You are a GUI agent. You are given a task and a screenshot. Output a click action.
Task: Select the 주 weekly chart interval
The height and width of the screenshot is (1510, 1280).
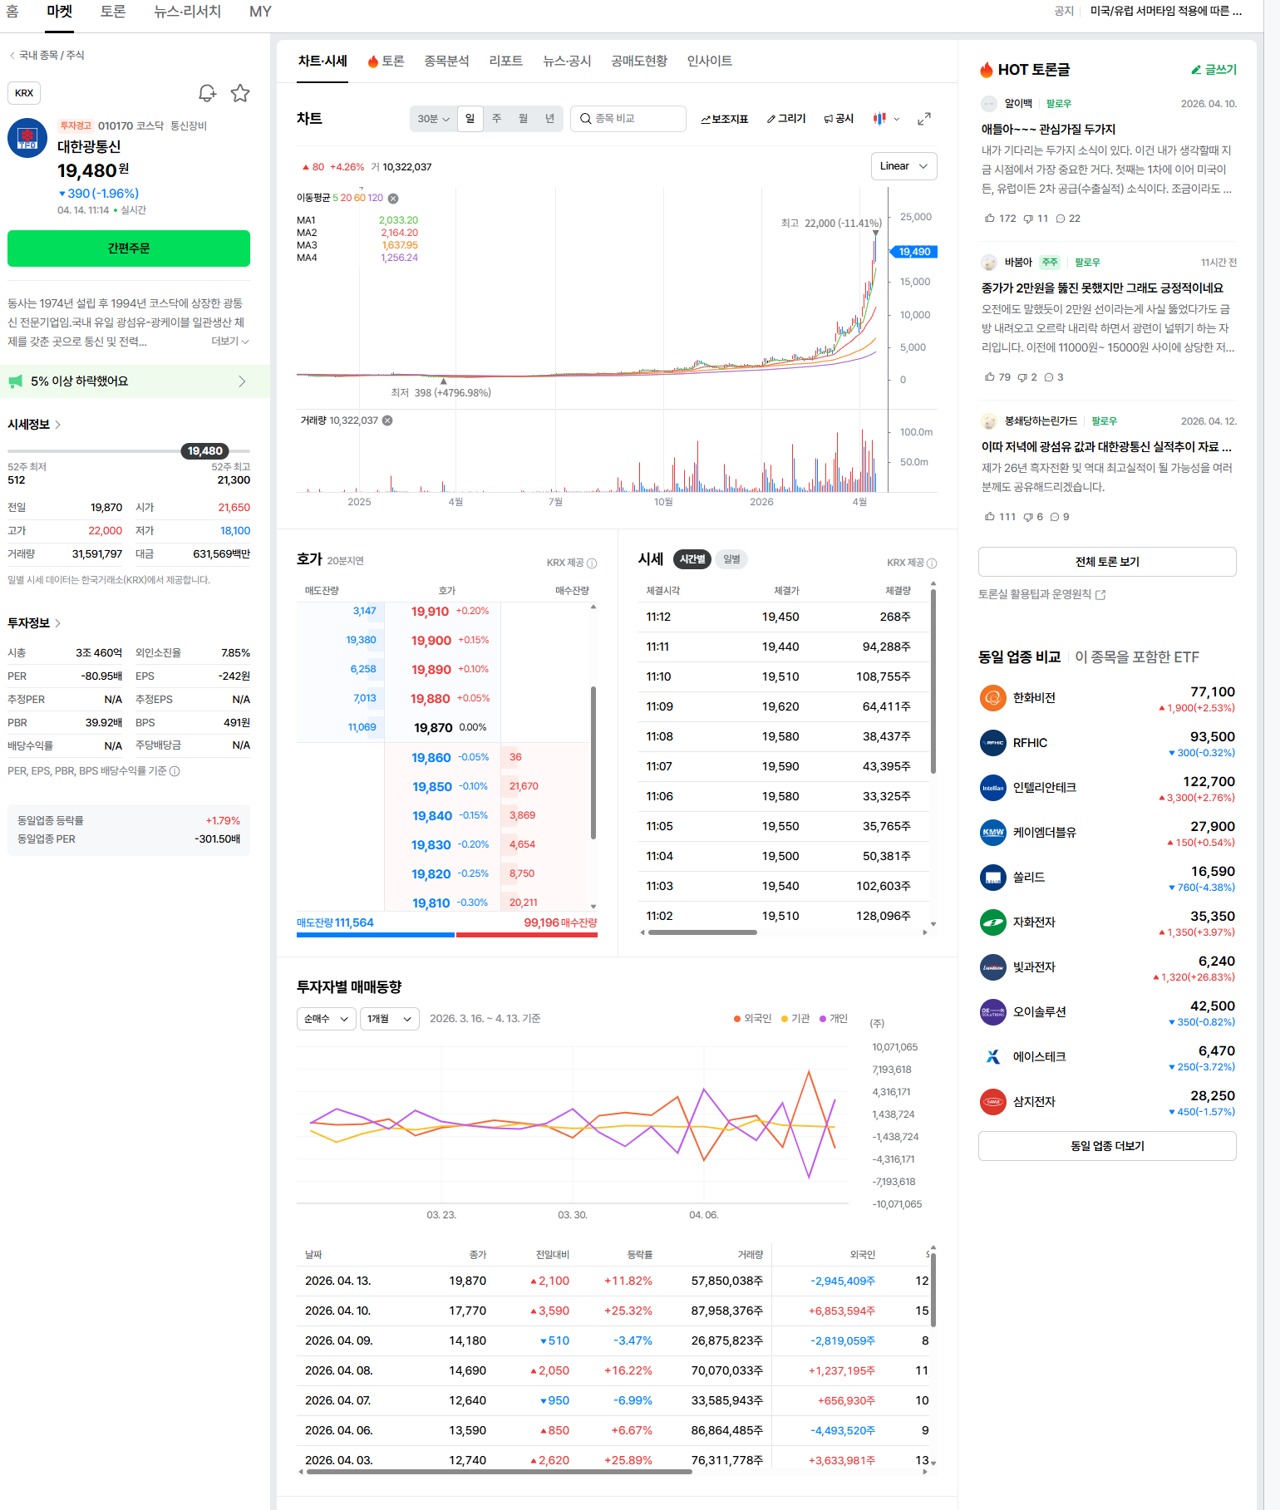coord(496,119)
